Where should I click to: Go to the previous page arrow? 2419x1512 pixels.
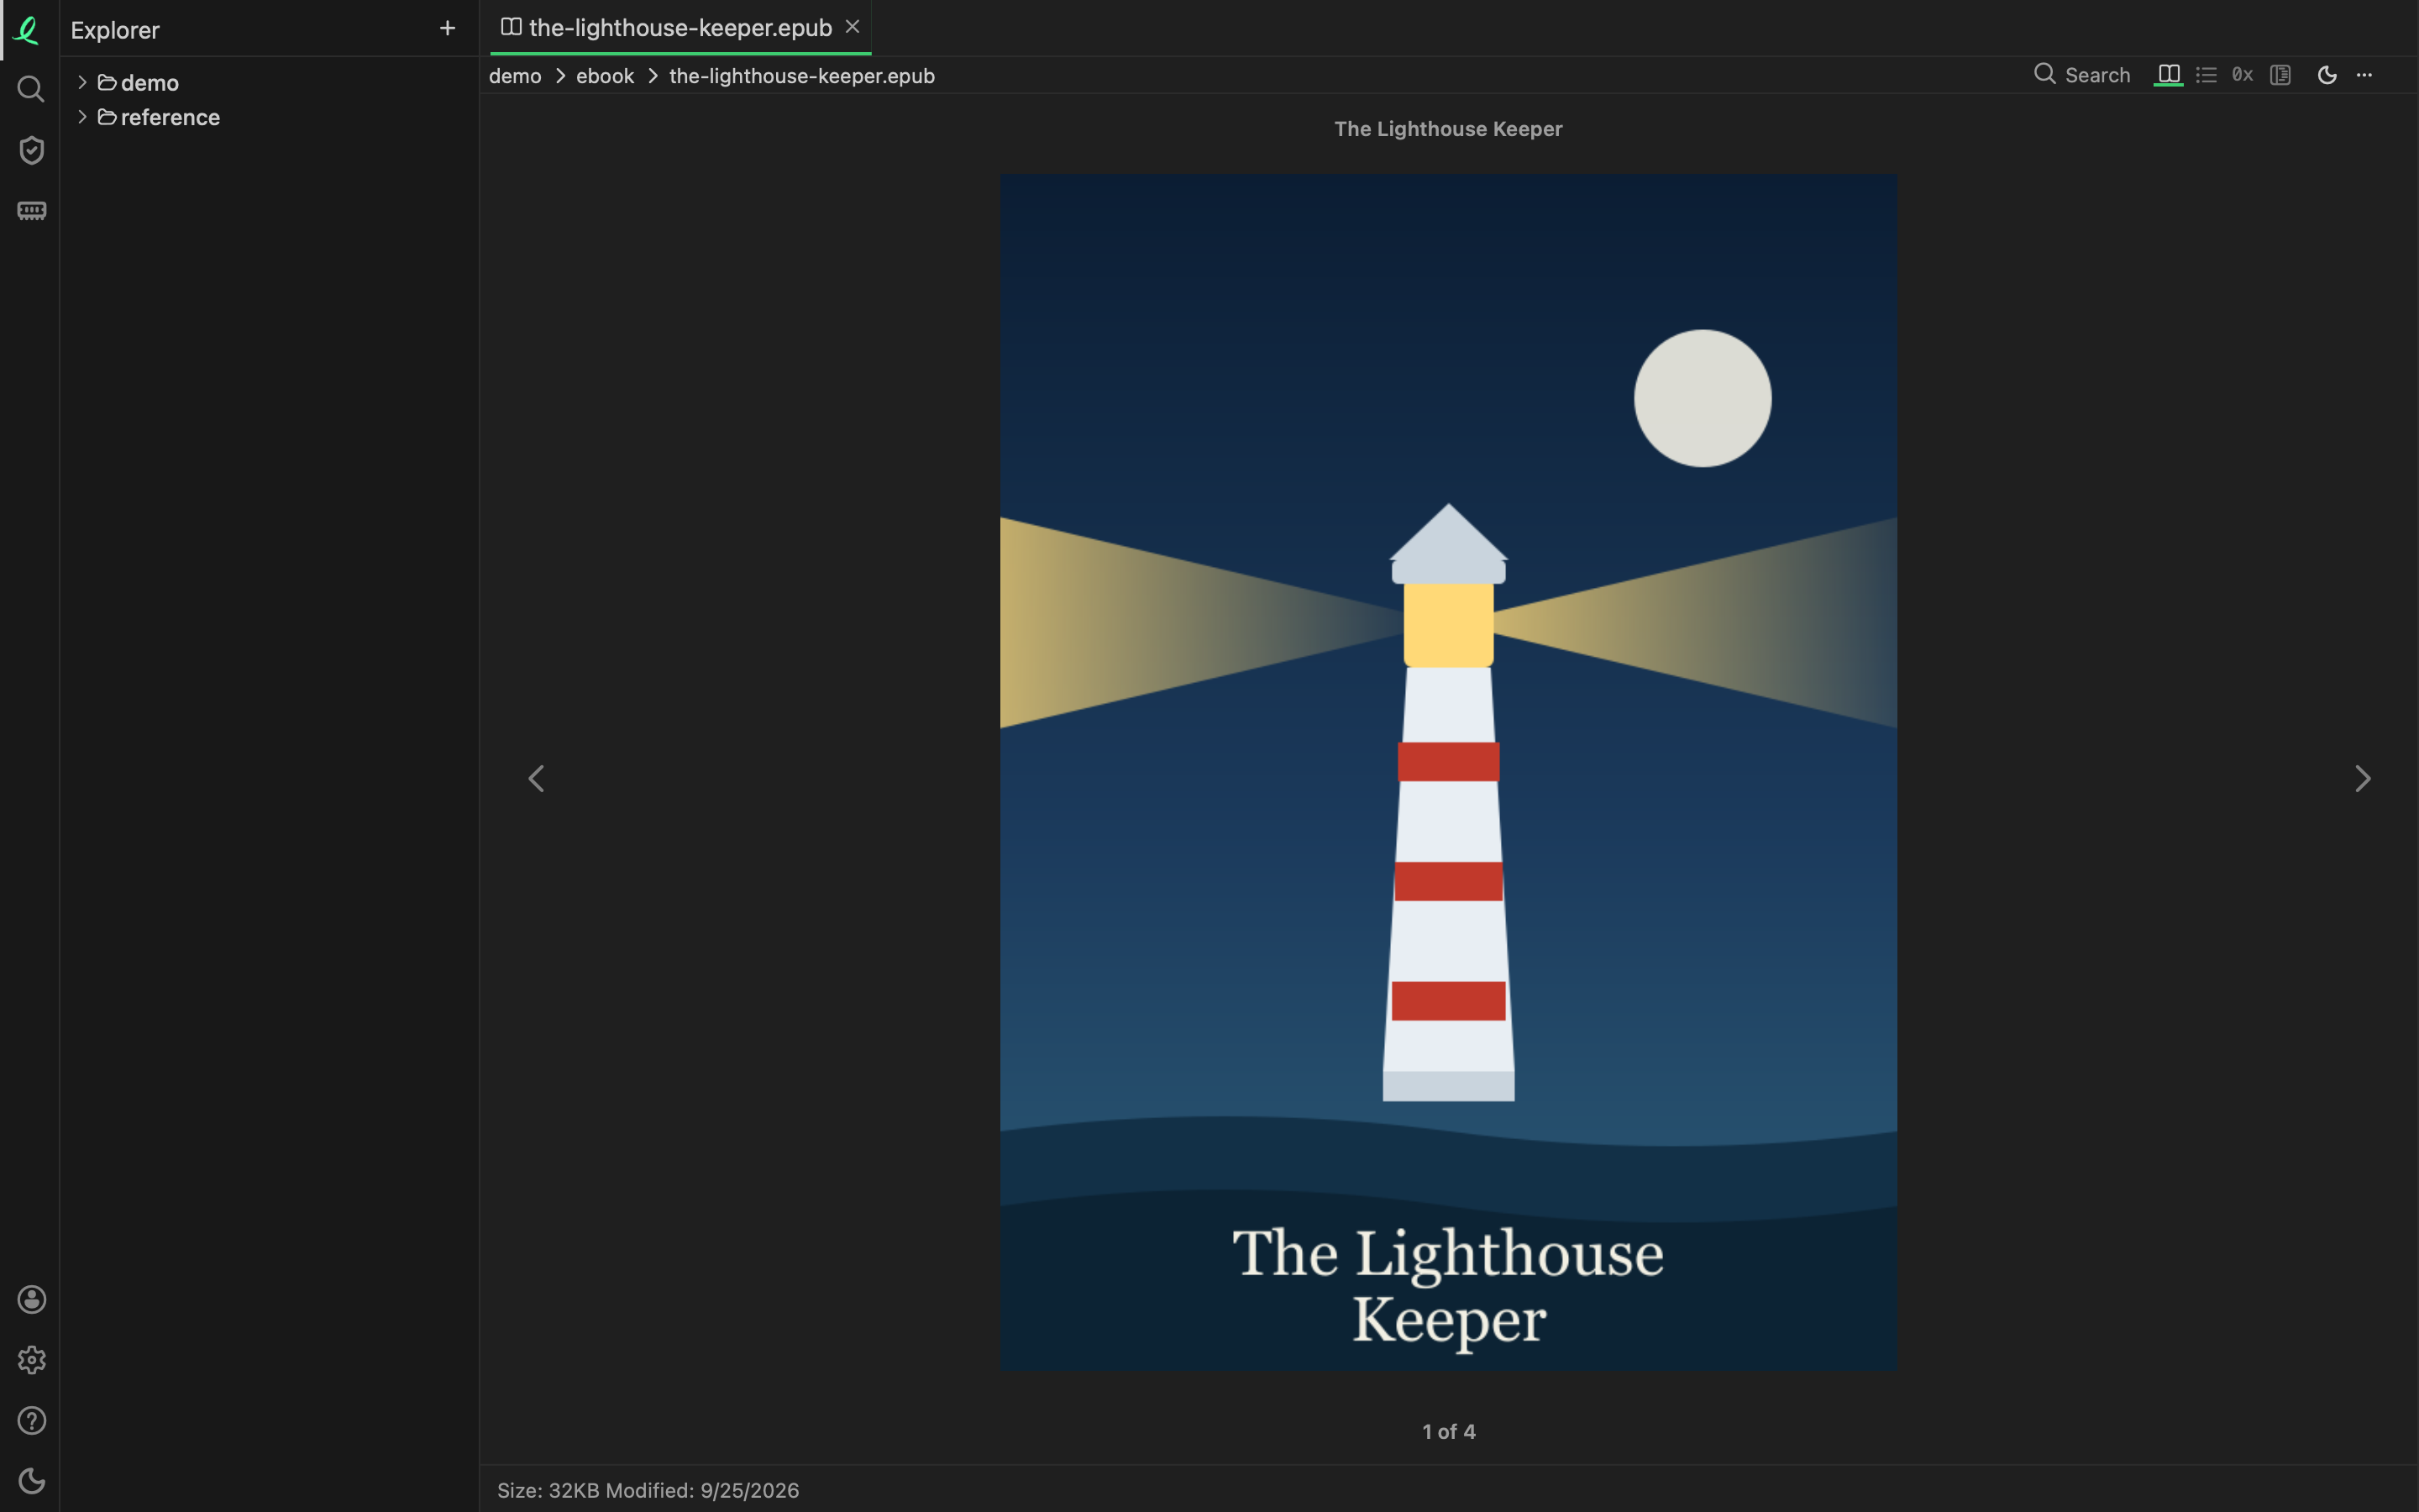coord(537,778)
